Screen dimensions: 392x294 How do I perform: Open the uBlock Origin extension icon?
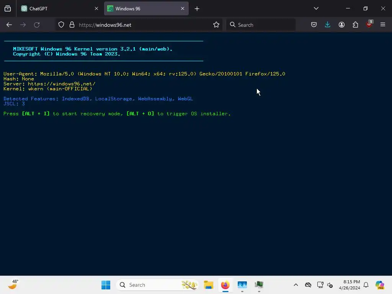coord(369,24)
